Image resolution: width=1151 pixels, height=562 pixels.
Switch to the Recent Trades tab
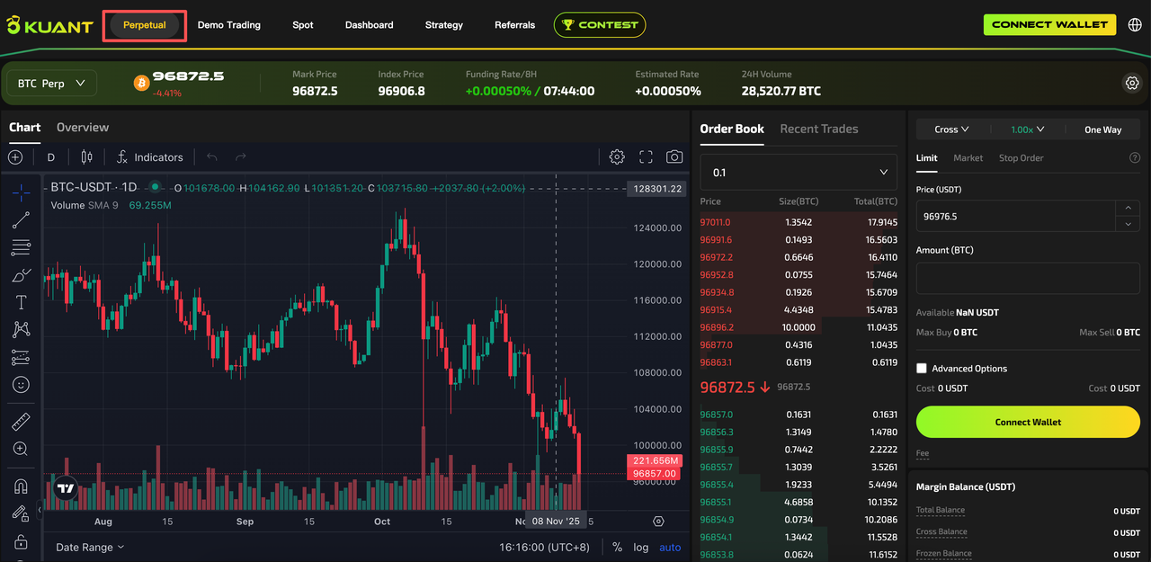pyautogui.click(x=819, y=129)
